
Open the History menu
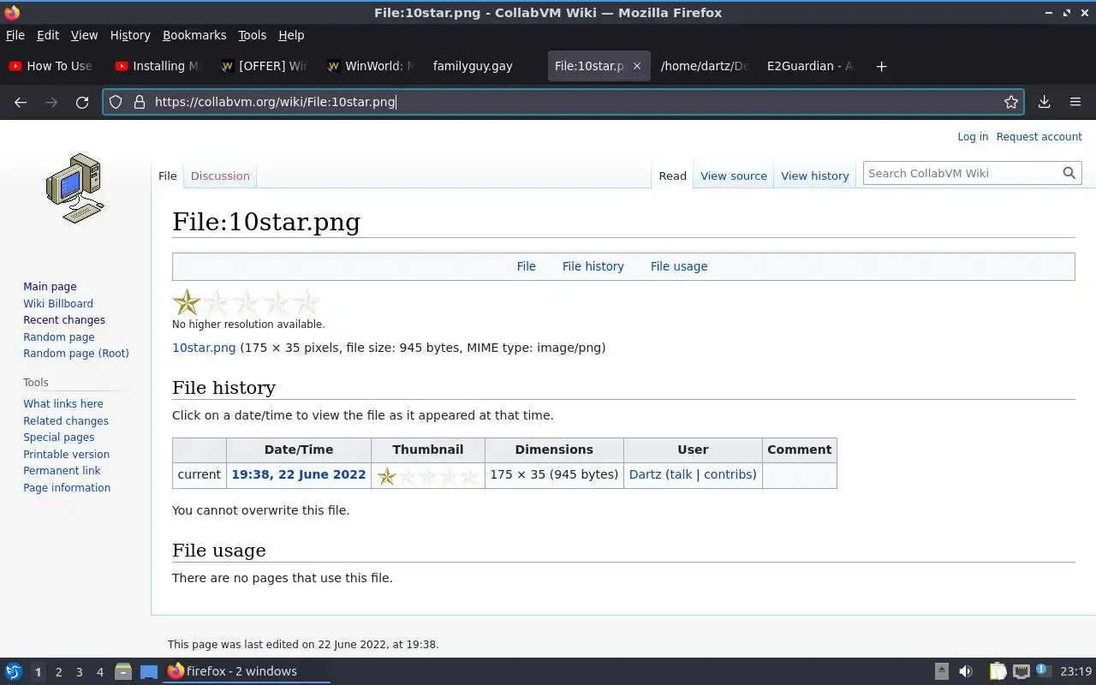[x=130, y=35]
